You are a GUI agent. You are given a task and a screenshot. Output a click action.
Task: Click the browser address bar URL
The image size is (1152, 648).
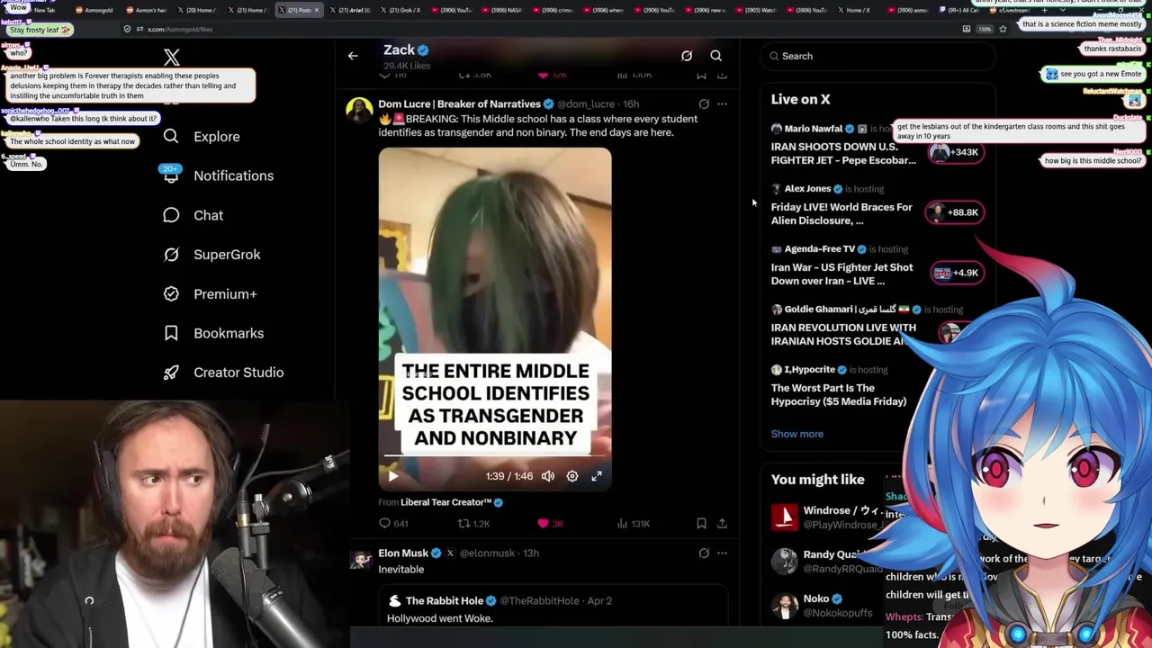pos(180,29)
